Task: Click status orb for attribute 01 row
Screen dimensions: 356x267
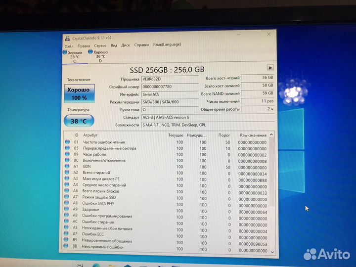Action: coord(67,142)
